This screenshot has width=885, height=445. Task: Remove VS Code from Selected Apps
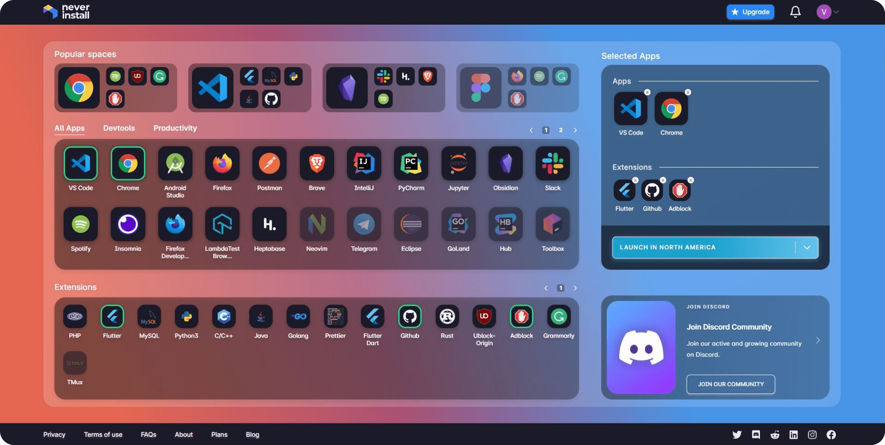tap(647, 92)
